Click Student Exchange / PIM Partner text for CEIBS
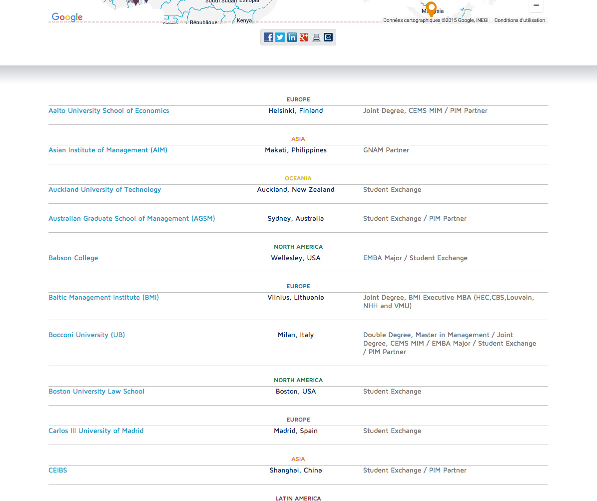 pyautogui.click(x=415, y=470)
